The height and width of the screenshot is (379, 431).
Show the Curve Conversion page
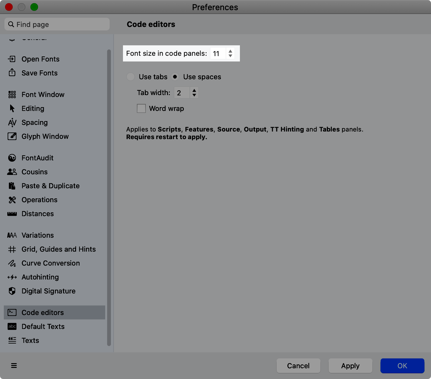coord(55,263)
